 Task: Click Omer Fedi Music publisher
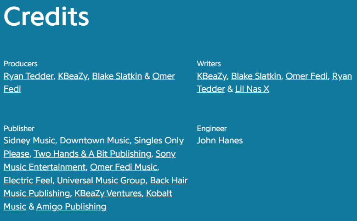[124, 167]
